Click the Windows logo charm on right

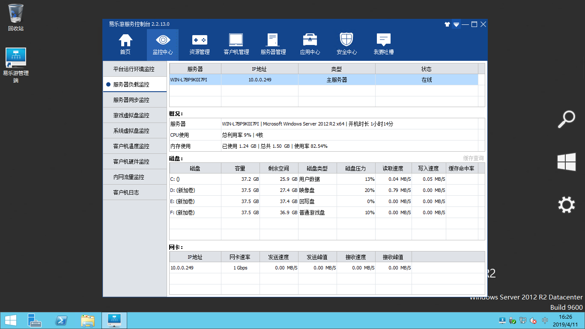click(566, 162)
